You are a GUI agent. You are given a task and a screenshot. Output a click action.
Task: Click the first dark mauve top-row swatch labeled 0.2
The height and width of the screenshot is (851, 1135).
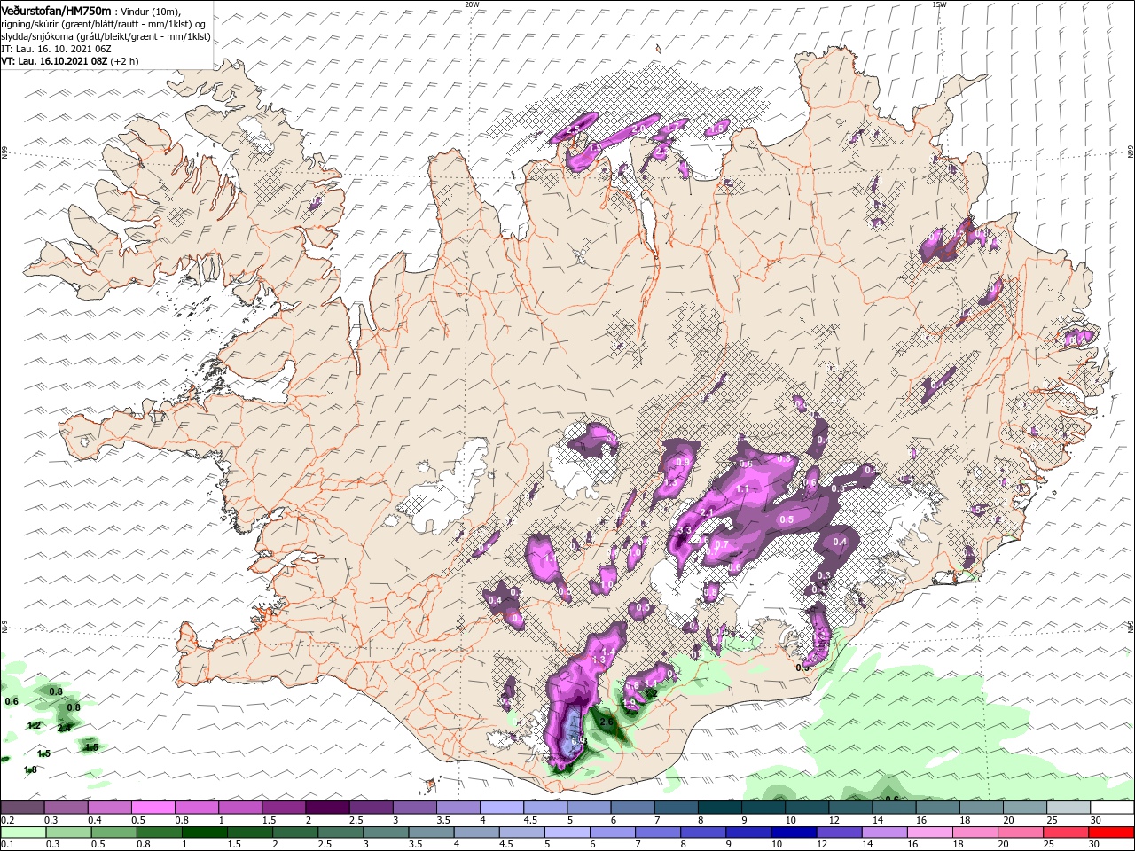(x=22, y=808)
